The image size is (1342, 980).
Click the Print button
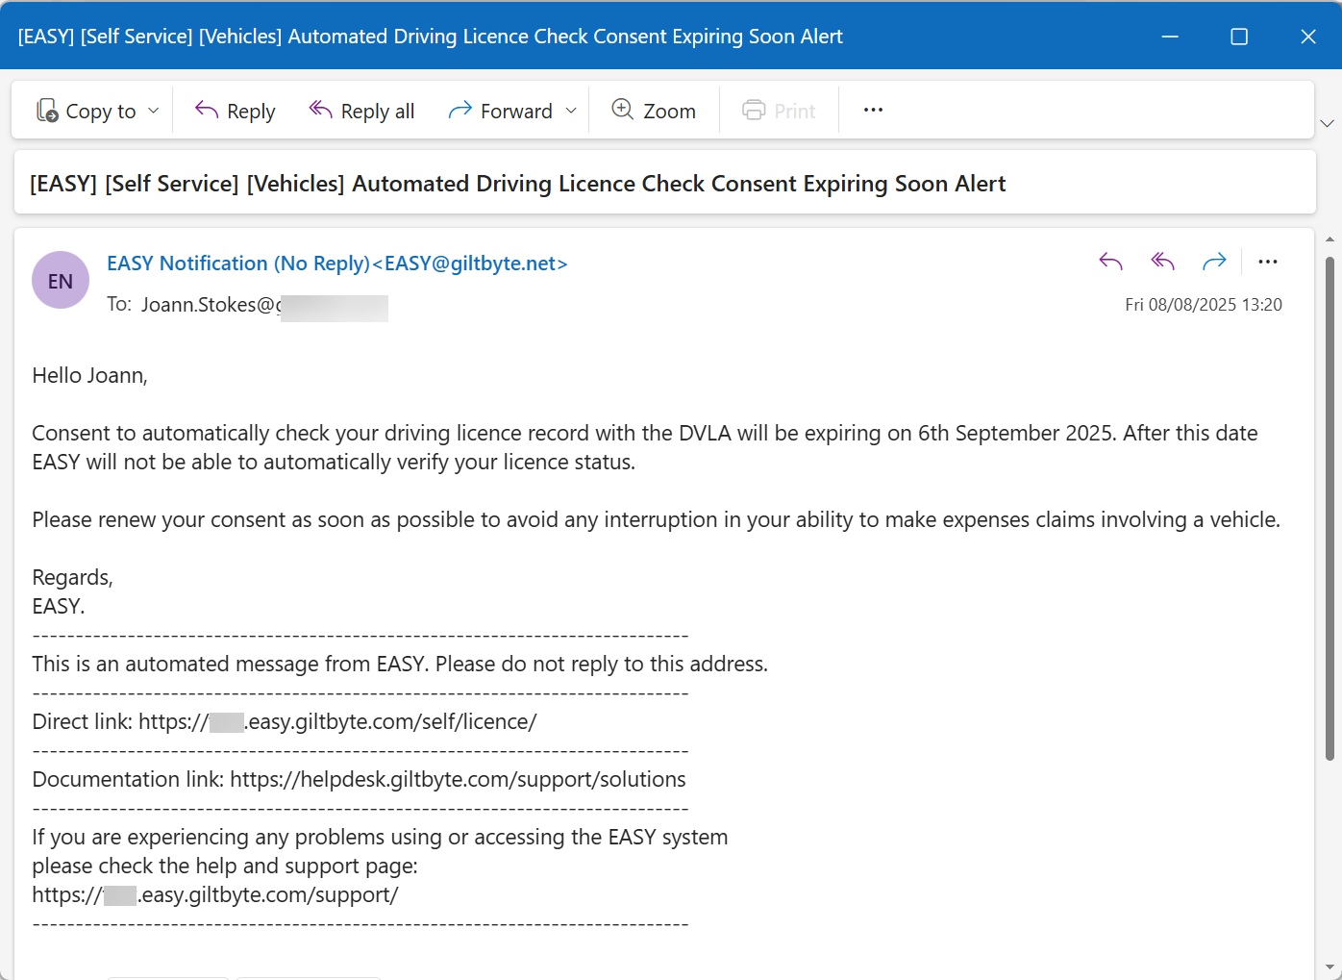[779, 111]
